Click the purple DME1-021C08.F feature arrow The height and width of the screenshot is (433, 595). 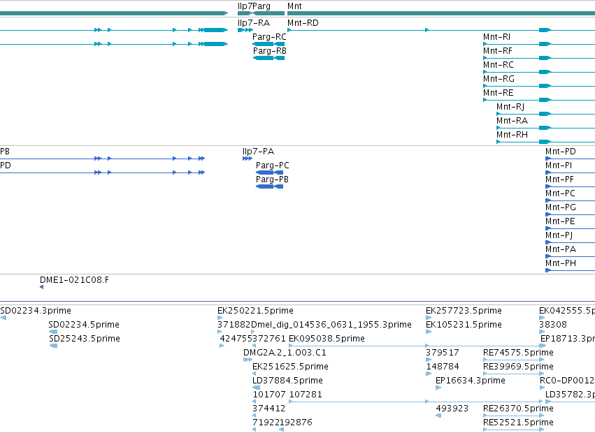click(x=41, y=287)
